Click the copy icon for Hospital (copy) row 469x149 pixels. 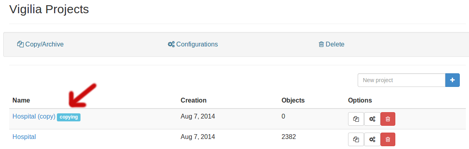pos(356,119)
